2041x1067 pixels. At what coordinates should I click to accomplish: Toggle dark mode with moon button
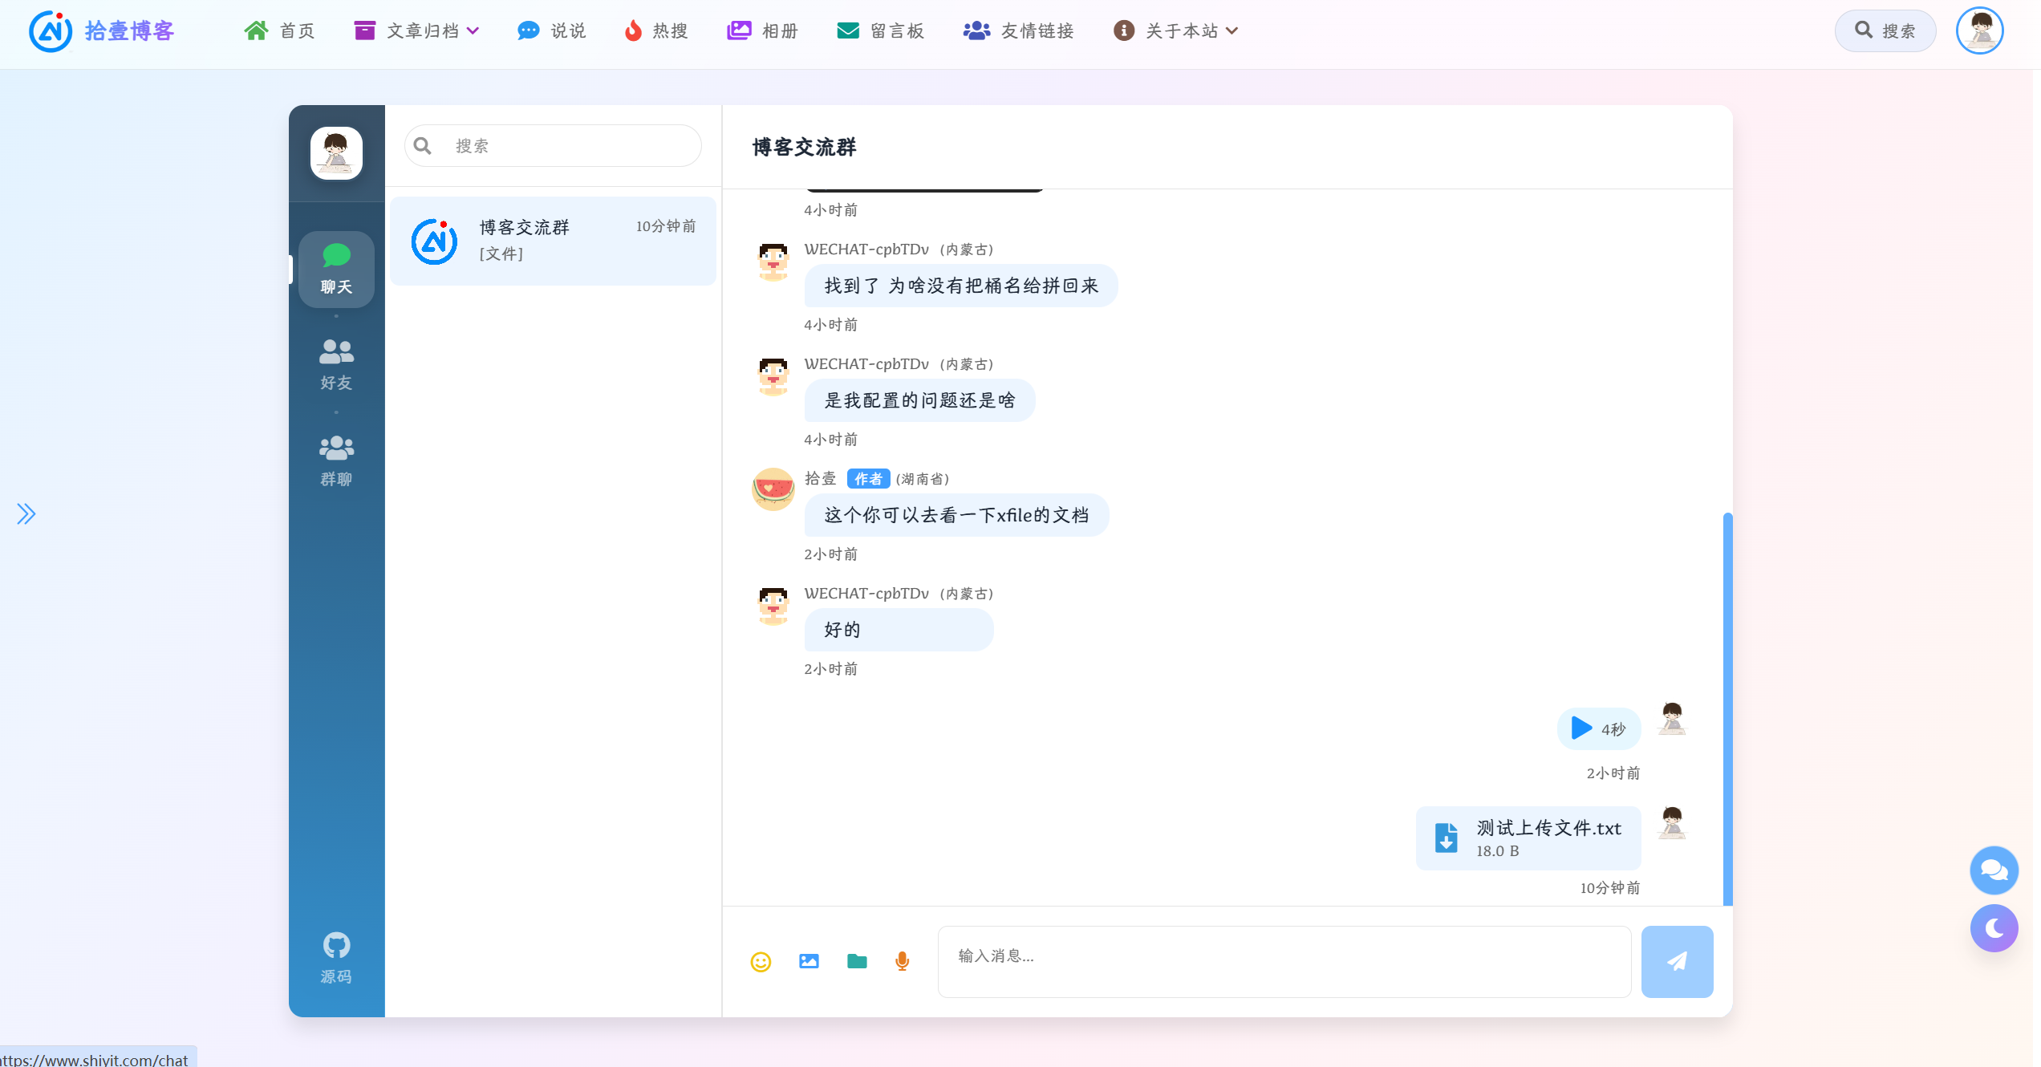[1994, 928]
